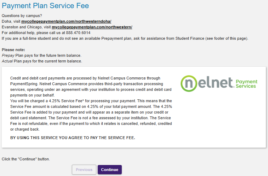Click the "Questions by campus?" text
The height and width of the screenshot is (176, 268).
(22, 16)
